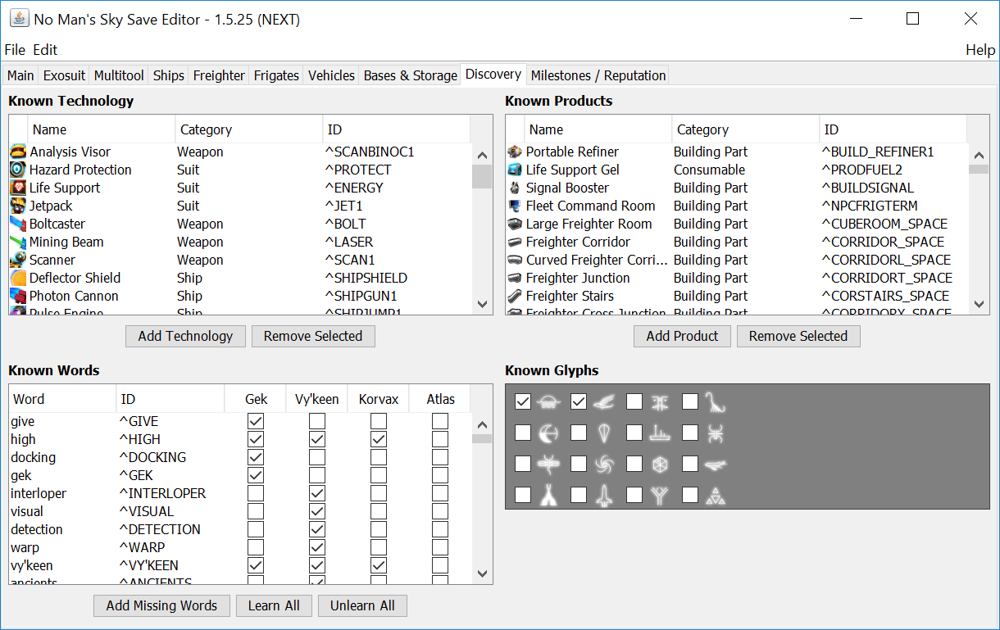Viewport: 1000px width, 630px height.
Task: Switch to the Exosuit tab
Action: [x=64, y=75]
